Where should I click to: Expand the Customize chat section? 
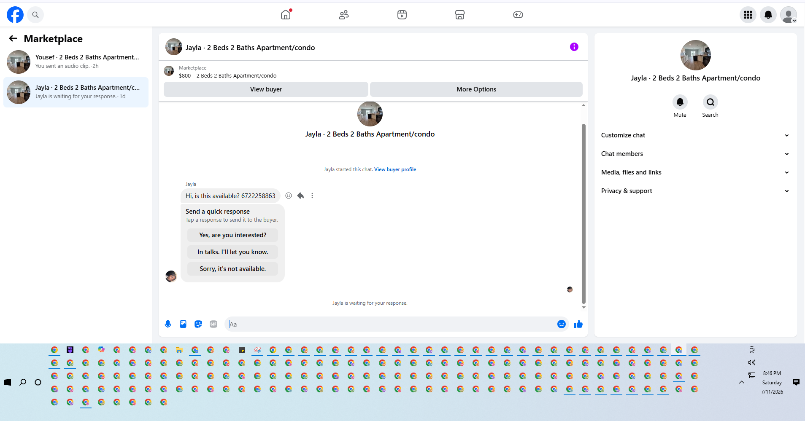pyautogui.click(x=695, y=135)
